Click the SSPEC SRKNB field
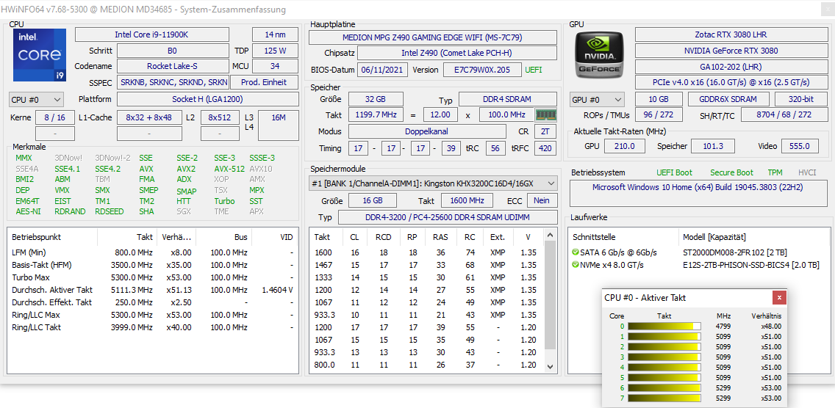 pyautogui.click(x=173, y=82)
